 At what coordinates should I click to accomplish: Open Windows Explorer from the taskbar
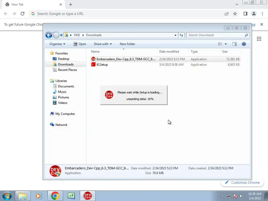pos(23,196)
